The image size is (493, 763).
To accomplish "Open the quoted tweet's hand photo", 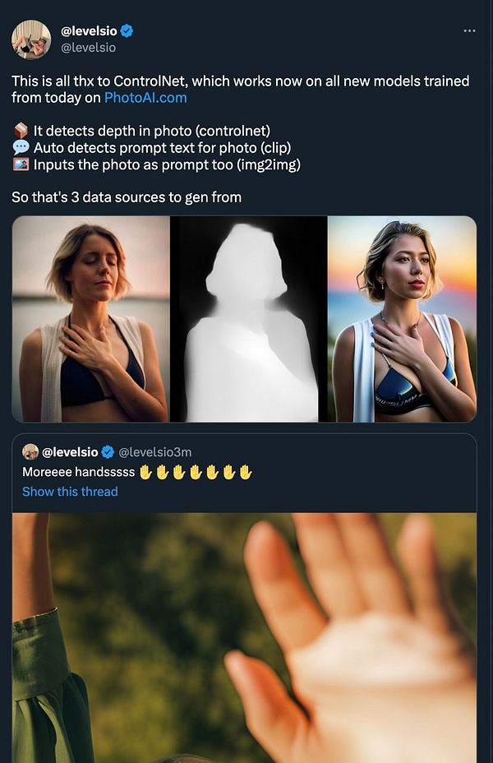I will (x=244, y=637).
